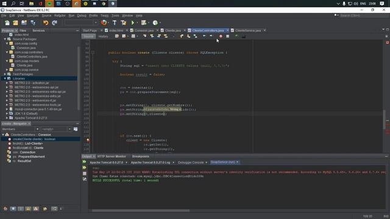Image resolution: width=390 pixels, height=219 pixels.
Task: Expand the com.soap.service package
Action: tap(7, 70)
